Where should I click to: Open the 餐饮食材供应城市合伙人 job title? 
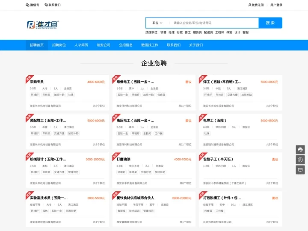[135, 198]
